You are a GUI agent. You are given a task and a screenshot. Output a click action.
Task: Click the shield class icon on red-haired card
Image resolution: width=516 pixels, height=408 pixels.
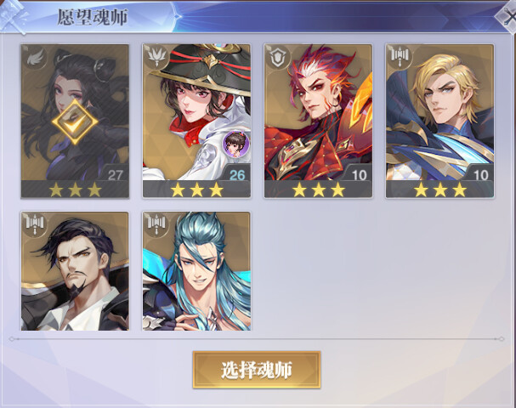pyautogui.click(x=278, y=57)
